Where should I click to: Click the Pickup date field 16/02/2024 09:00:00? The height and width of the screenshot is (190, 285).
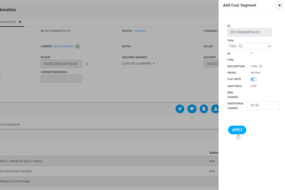click(61, 64)
